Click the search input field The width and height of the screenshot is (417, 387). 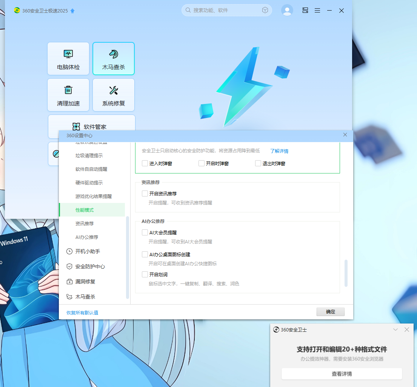coord(226,10)
